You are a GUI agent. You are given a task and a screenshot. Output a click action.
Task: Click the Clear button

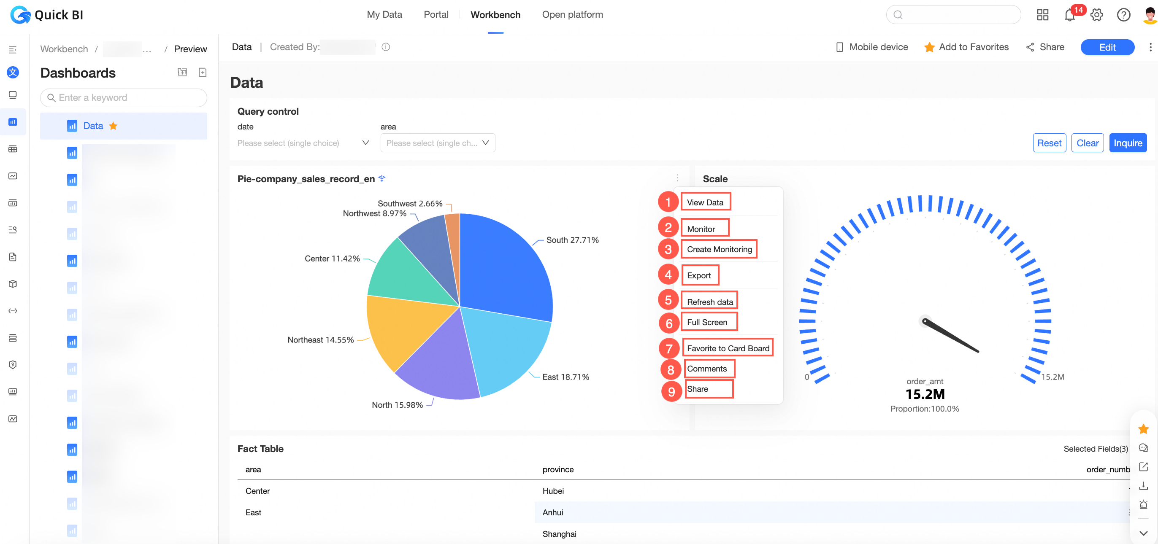coord(1088,143)
